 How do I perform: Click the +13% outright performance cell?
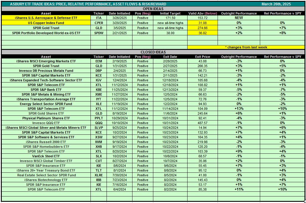click(x=239, y=109)
